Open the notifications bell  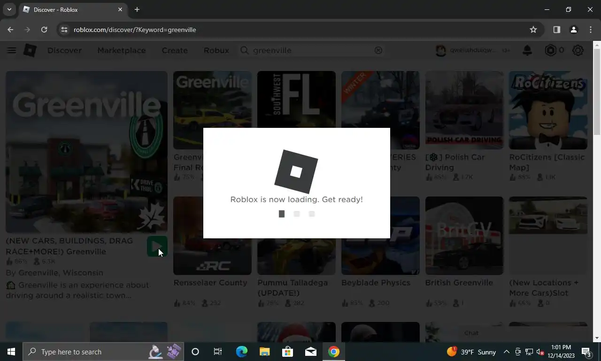click(x=527, y=50)
